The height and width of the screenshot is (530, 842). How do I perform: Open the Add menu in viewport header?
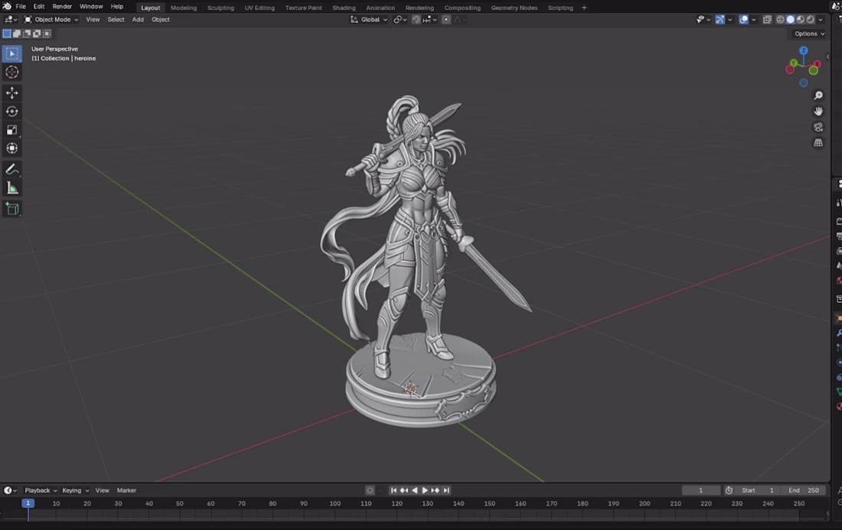(138, 20)
